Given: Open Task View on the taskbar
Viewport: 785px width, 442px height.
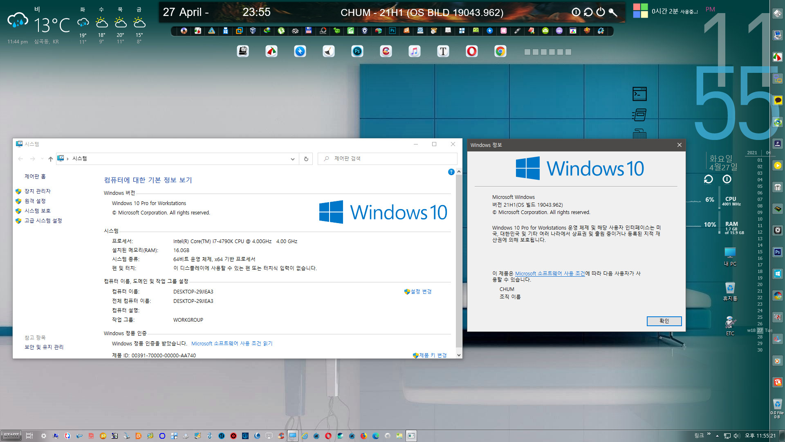Looking at the screenshot, I should pos(29,436).
